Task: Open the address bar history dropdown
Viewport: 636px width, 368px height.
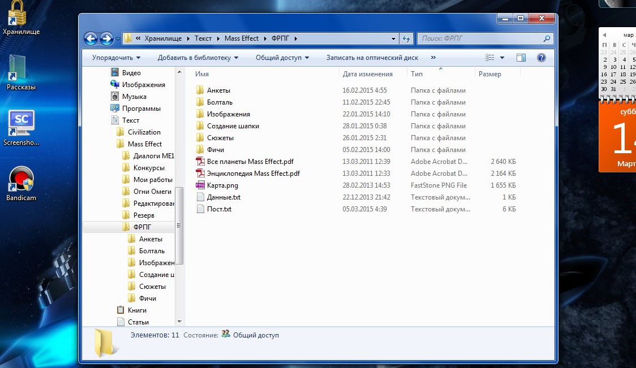Action: click(393, 39)
